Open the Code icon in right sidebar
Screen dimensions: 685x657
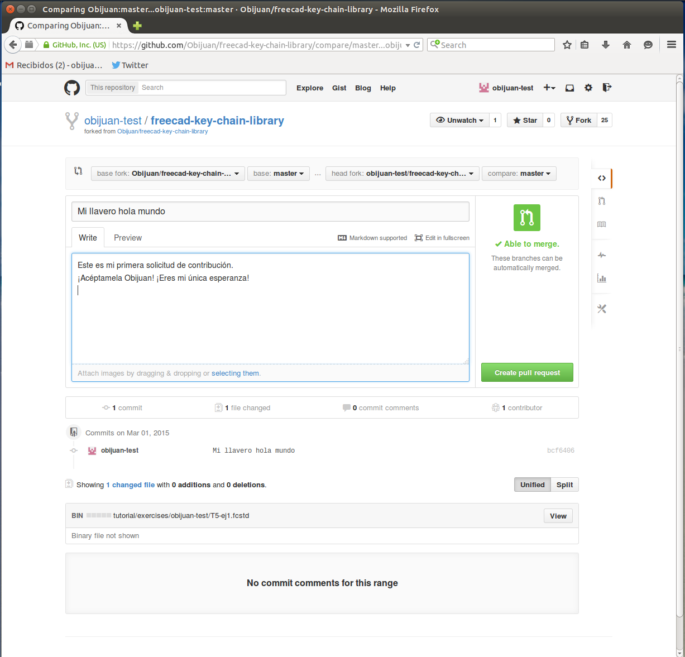602,178
